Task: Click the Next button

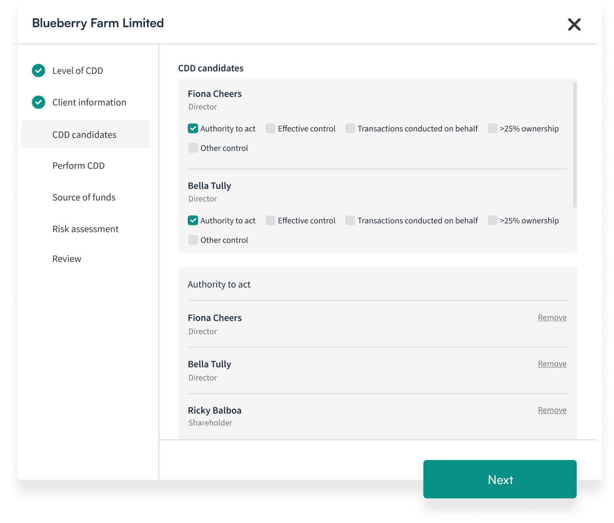Action: click(x=500, y=479)
